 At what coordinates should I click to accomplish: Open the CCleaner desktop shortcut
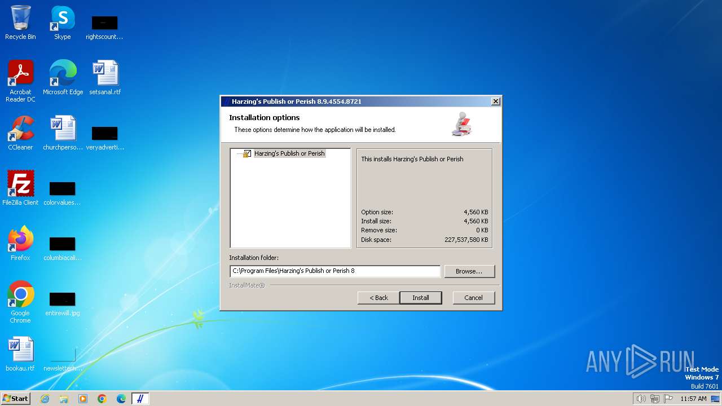[20, 133]
